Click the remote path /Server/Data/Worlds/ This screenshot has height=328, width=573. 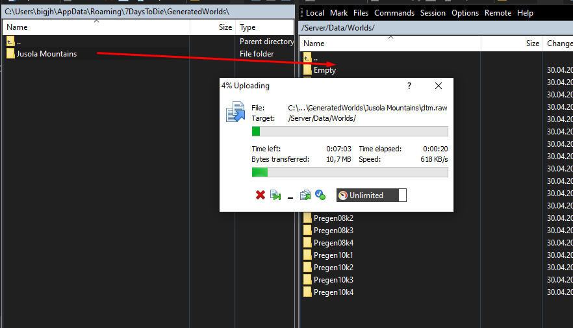coord(338,27)
